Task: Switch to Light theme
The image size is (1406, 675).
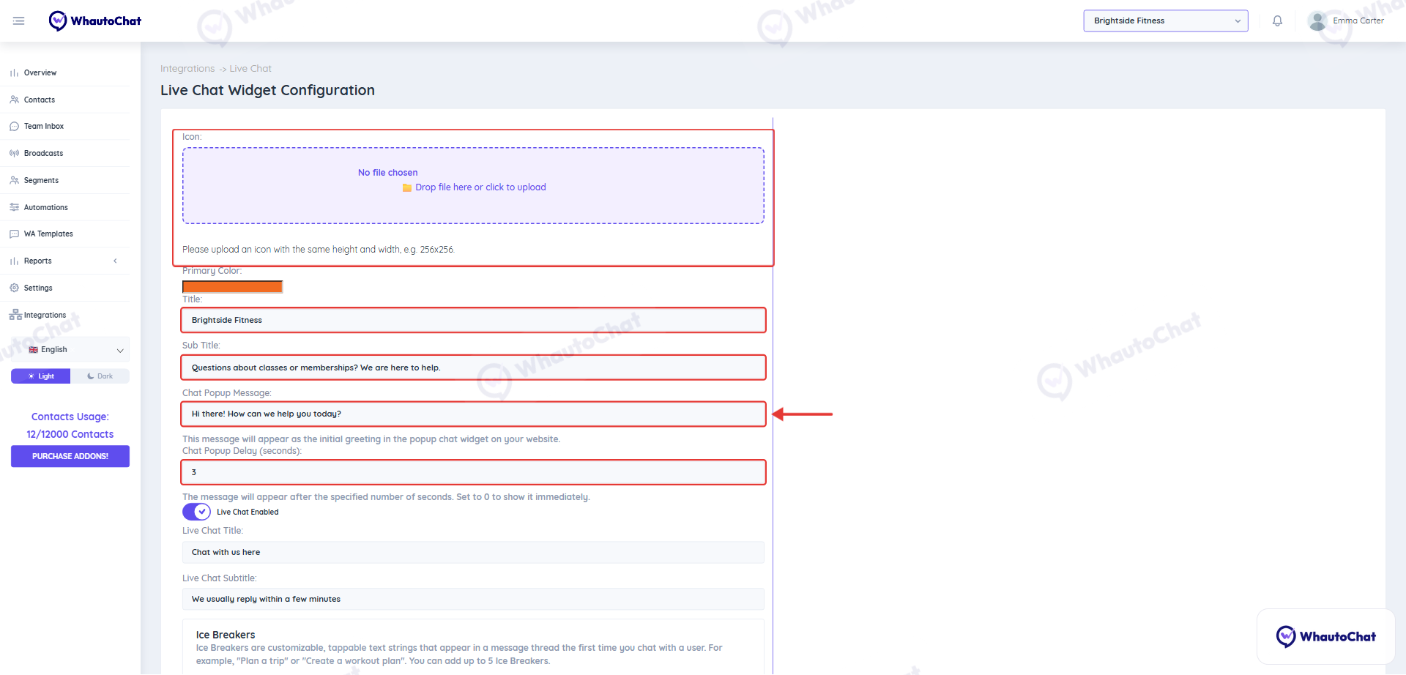Action: coord(41,376)
